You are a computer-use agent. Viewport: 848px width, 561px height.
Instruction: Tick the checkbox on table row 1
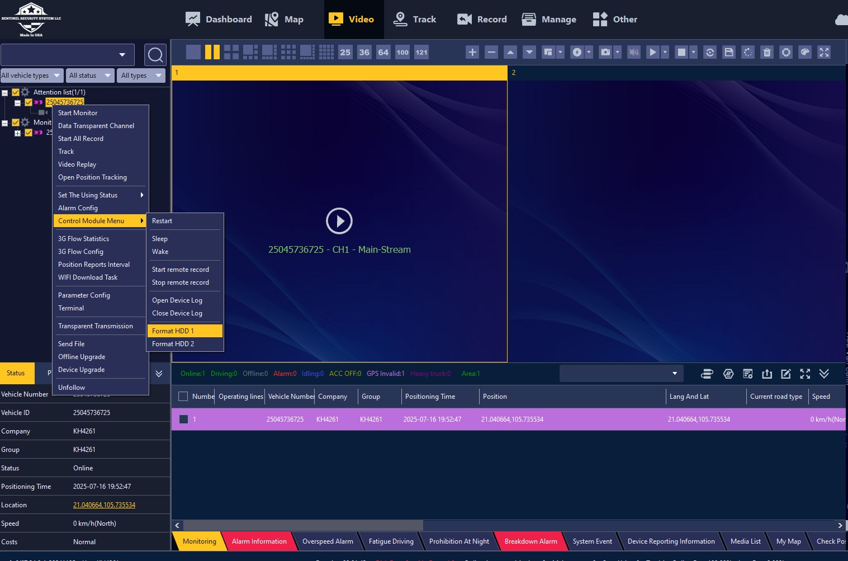(x=183, y=419)
